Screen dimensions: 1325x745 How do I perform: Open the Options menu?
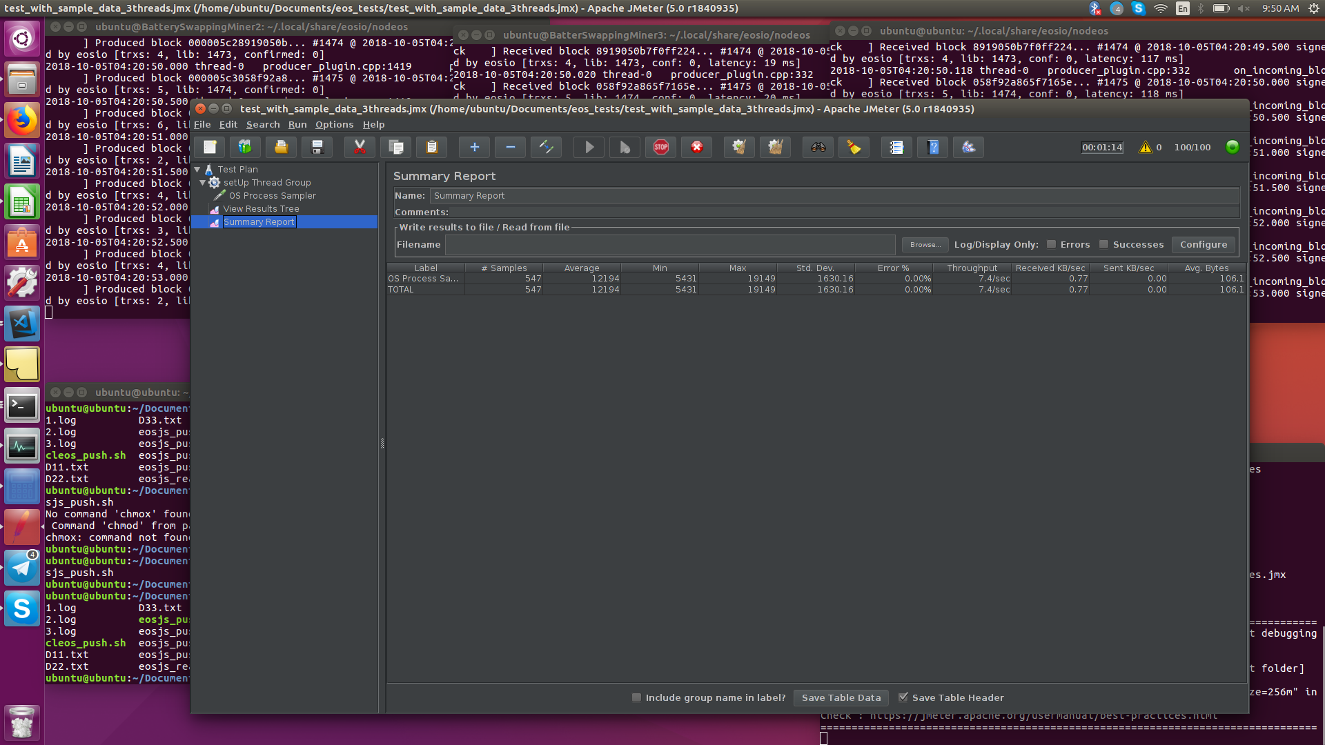(x=334, y=125)
